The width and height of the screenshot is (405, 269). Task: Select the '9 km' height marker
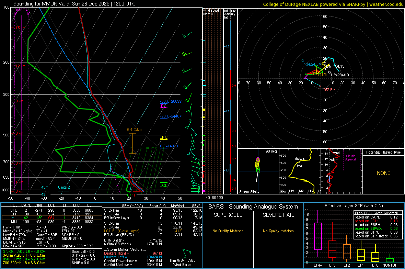[20, 101]
